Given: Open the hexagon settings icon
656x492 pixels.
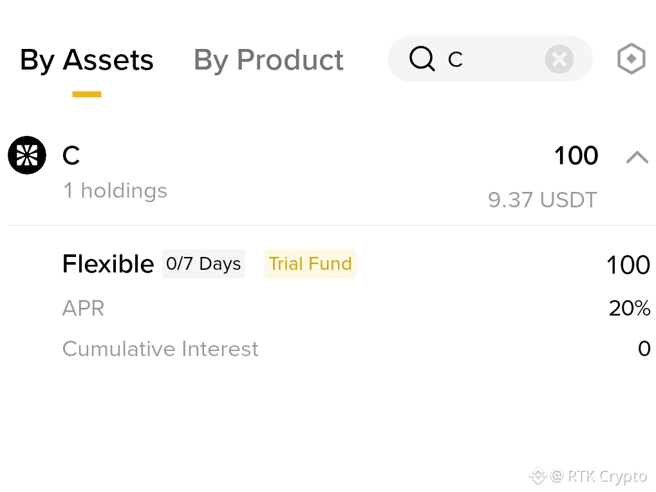Looking at the screenshot, I should pyautogui.click(x=632, y=59).
